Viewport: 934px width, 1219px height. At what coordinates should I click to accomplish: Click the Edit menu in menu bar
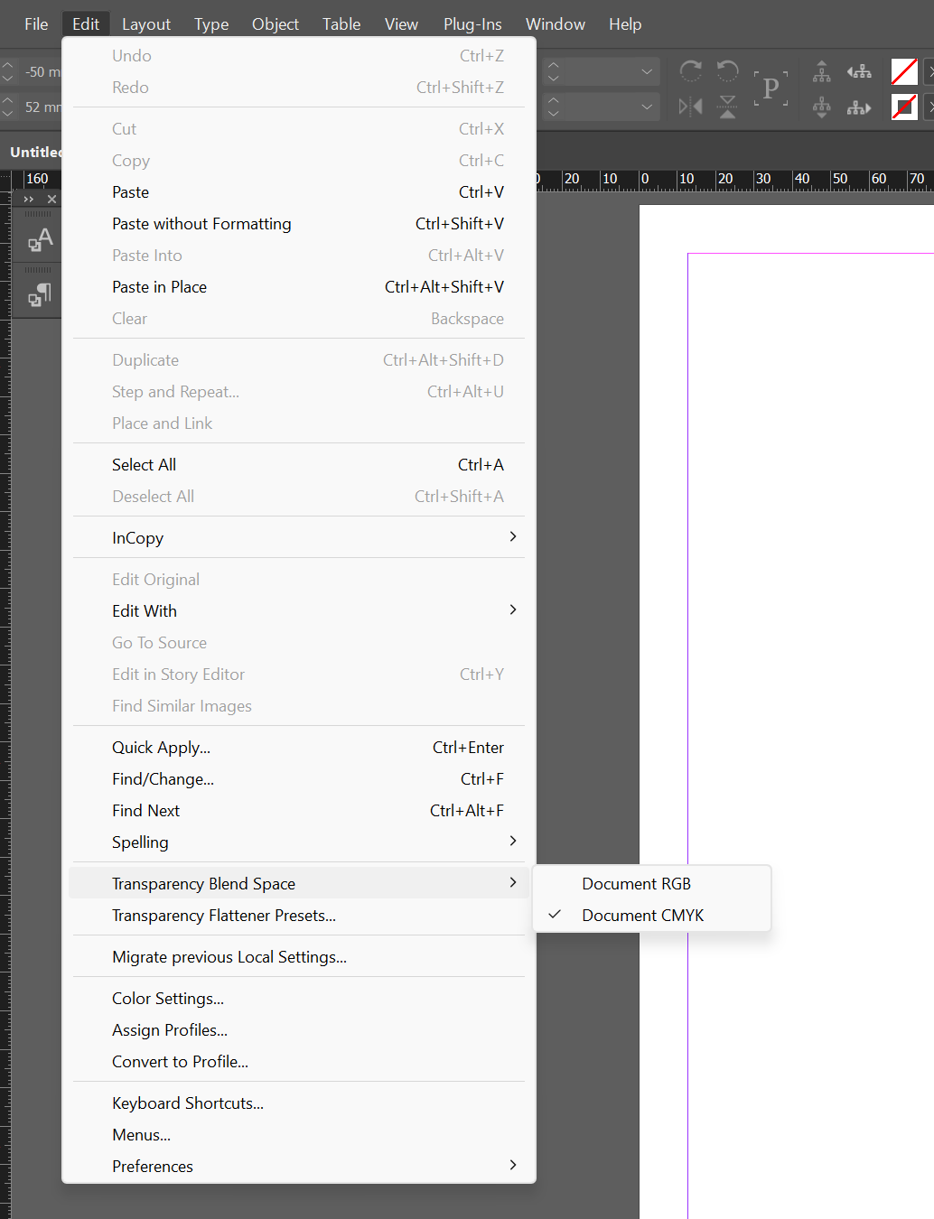point(86,24)
